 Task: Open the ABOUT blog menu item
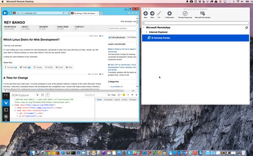coord(25,28)
